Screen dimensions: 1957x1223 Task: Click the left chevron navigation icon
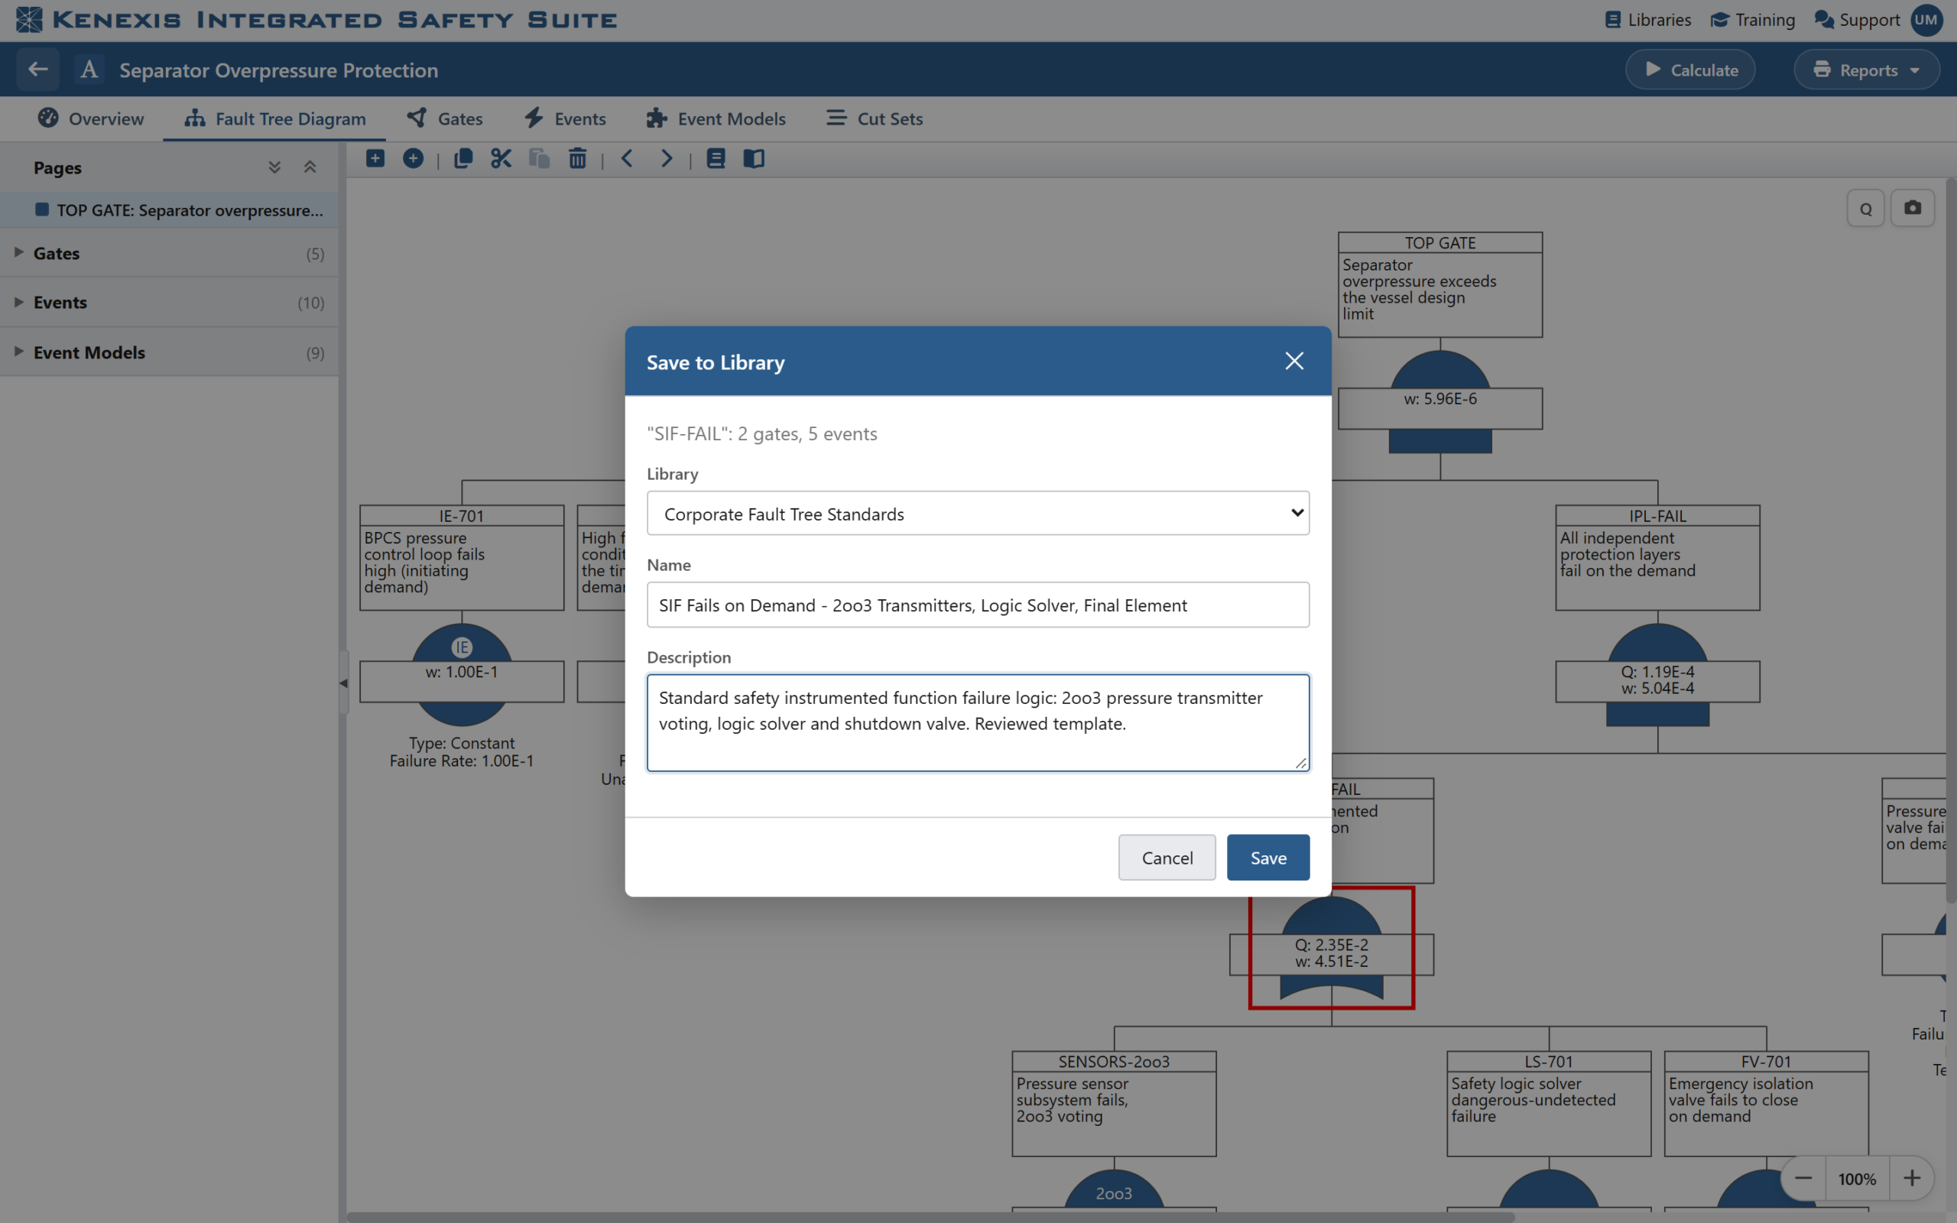pos(627,158)
